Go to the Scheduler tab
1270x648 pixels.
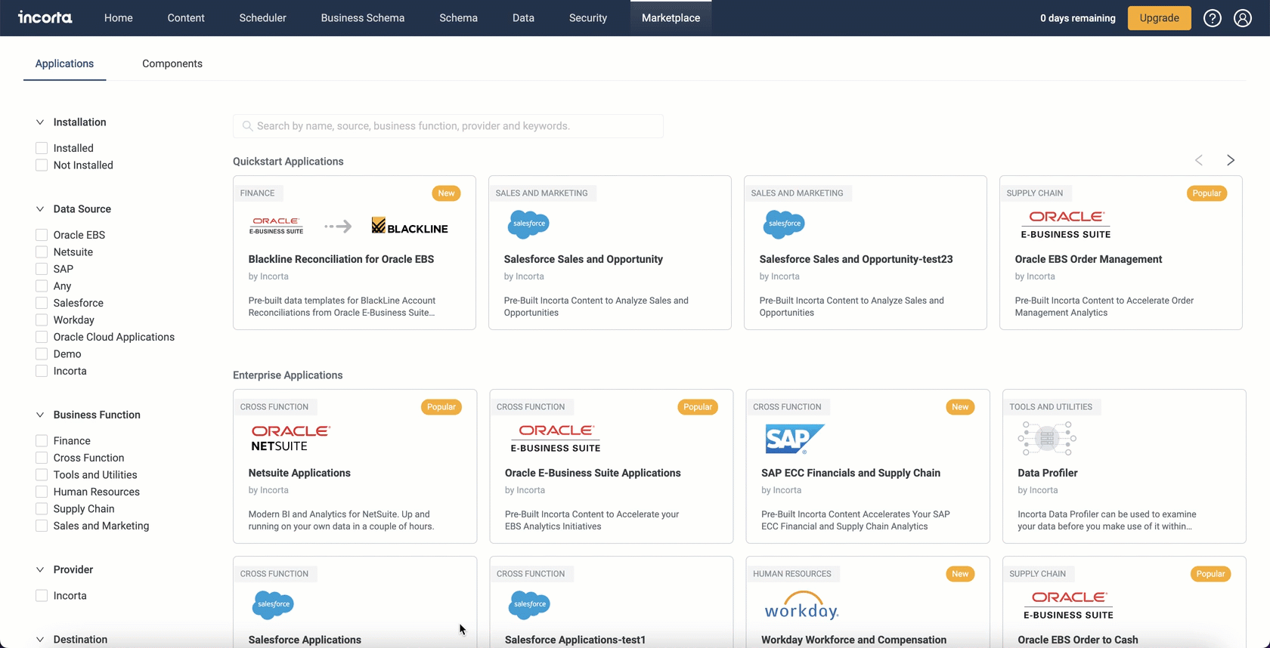(x=262, y=18)
